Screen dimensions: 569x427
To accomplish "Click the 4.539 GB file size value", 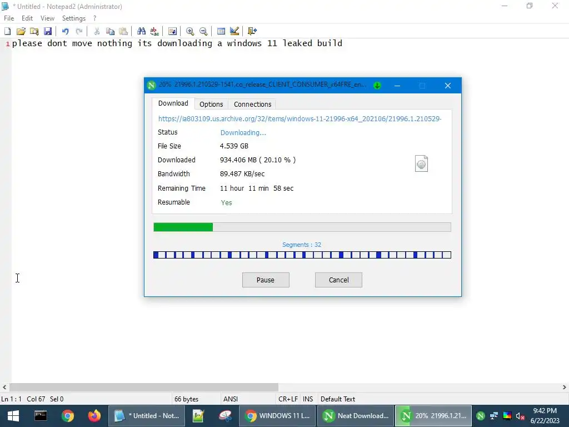I will tap(234, 146).
